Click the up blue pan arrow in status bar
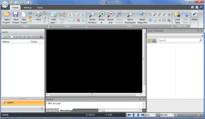 [x=134, y=115]
